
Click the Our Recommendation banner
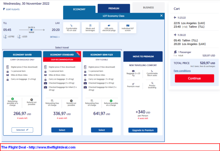point(62,60)
